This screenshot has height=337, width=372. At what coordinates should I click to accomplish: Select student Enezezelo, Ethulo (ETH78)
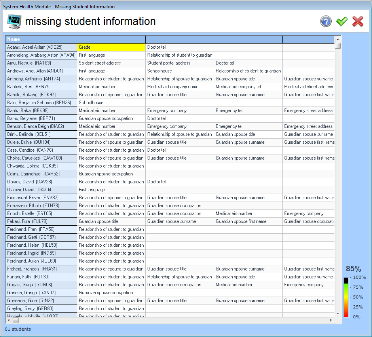tap(41, 206)
